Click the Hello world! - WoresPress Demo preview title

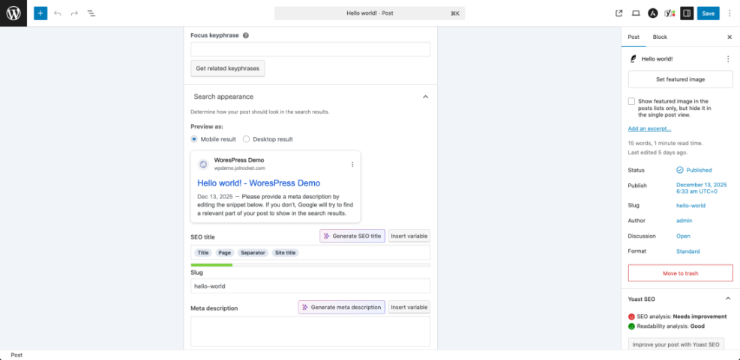pyautogui.click(x=259, y=183)
